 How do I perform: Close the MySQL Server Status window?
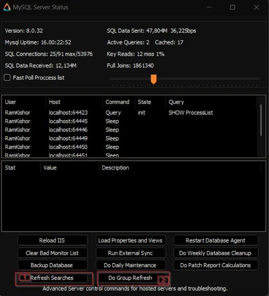point(256,7)
